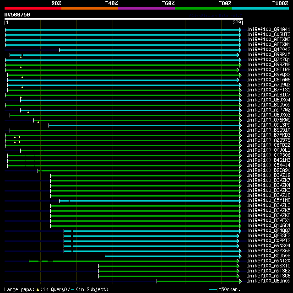The image size is (293, 293).
Task: Open the UniRef100_A8IXW1 hit
Action: tap(268, 44)
